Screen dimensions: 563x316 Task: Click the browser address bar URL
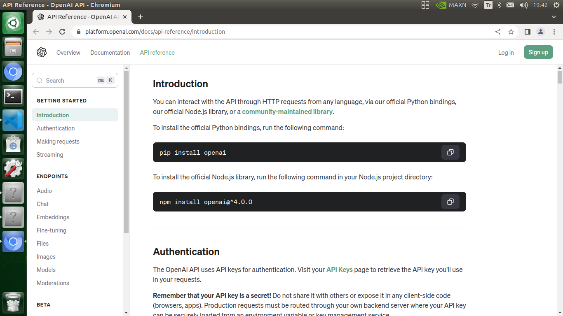coord(155,32)
